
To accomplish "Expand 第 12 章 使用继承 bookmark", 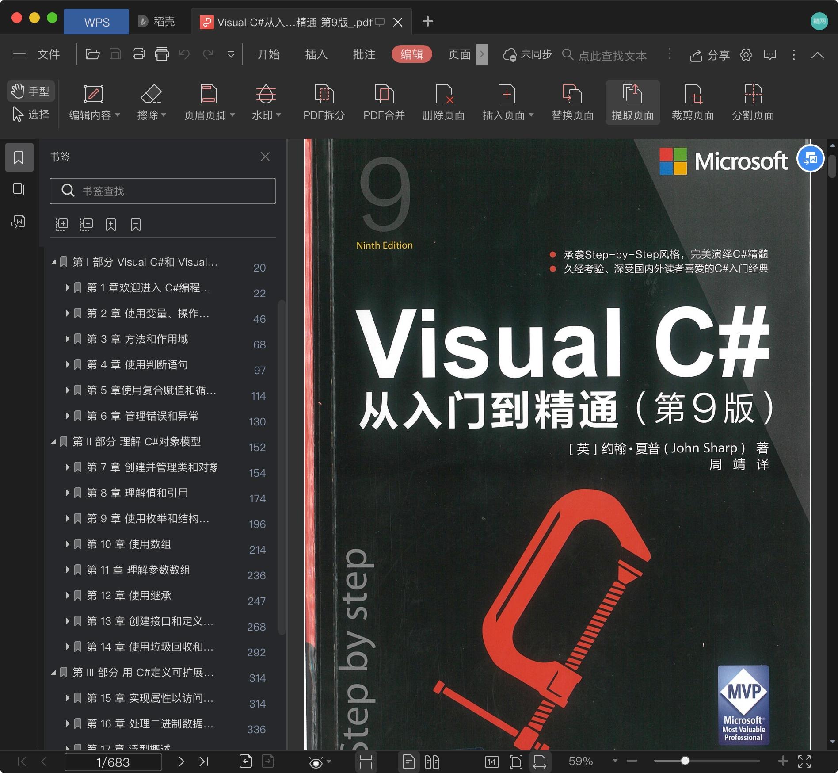I will pos(67,596).
